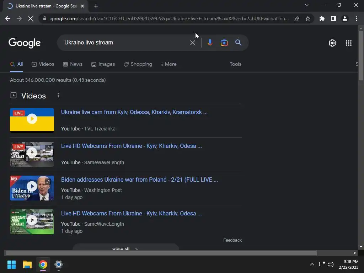Switch to the News tab
The width and height of the screenshot is (364, 273).
(x=73, y=64)
